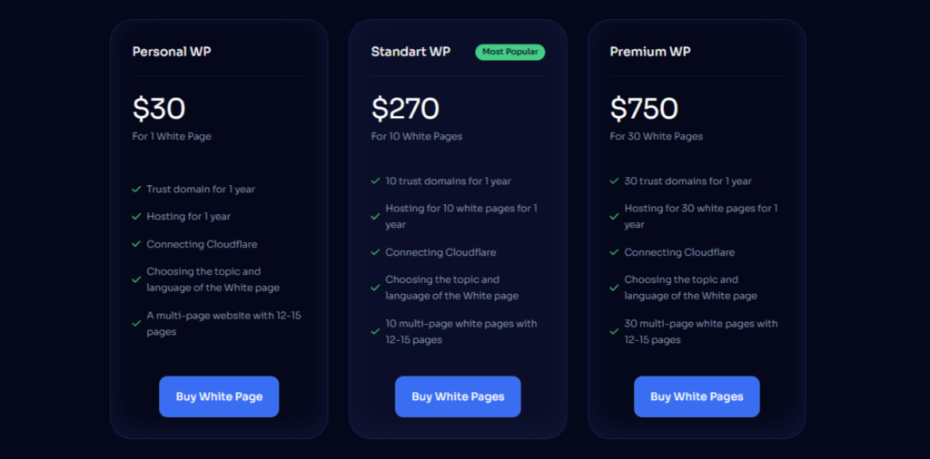This screenshot has width=930, height=459.
Task: Click checkmark beside 30 multi-page white pages
Action: [614, 331]
